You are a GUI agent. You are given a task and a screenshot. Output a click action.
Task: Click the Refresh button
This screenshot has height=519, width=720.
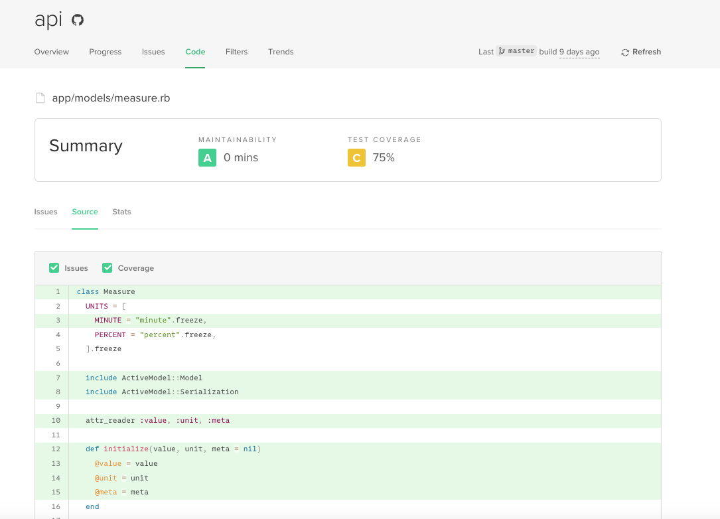pyautogui.click(x=641, y=52)
